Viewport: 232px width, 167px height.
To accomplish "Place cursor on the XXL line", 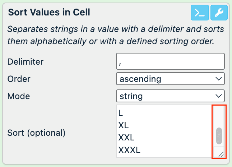I will (x=126, y=138).
